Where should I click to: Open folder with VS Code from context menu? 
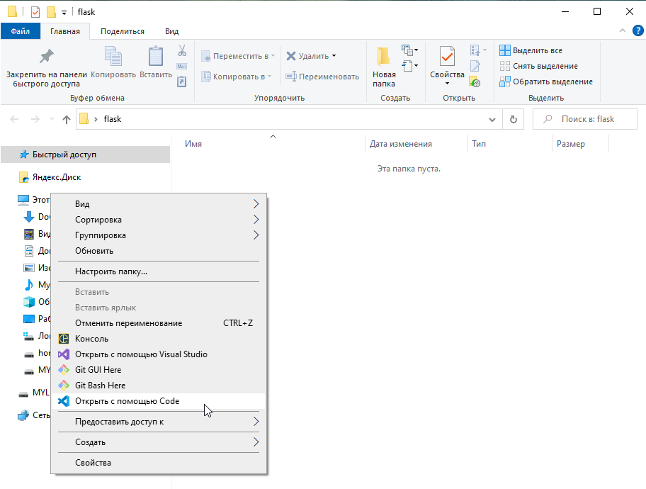(x=127, y=401)
